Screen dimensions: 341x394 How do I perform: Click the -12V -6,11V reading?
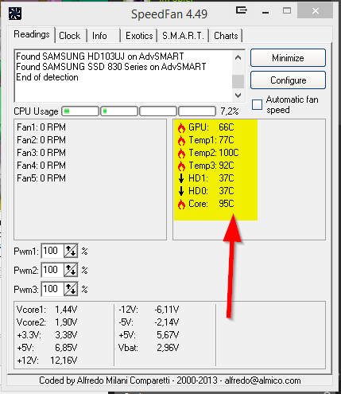pos(149,310)
